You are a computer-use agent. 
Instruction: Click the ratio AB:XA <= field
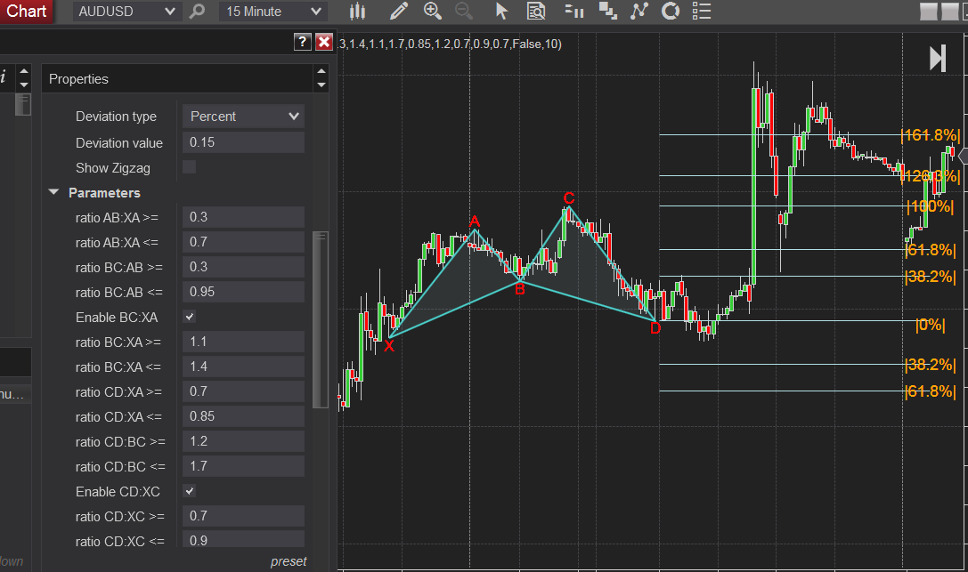click(x=243, y=242)
